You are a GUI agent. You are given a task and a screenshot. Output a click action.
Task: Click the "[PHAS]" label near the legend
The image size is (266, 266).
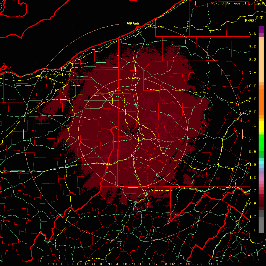250,21
